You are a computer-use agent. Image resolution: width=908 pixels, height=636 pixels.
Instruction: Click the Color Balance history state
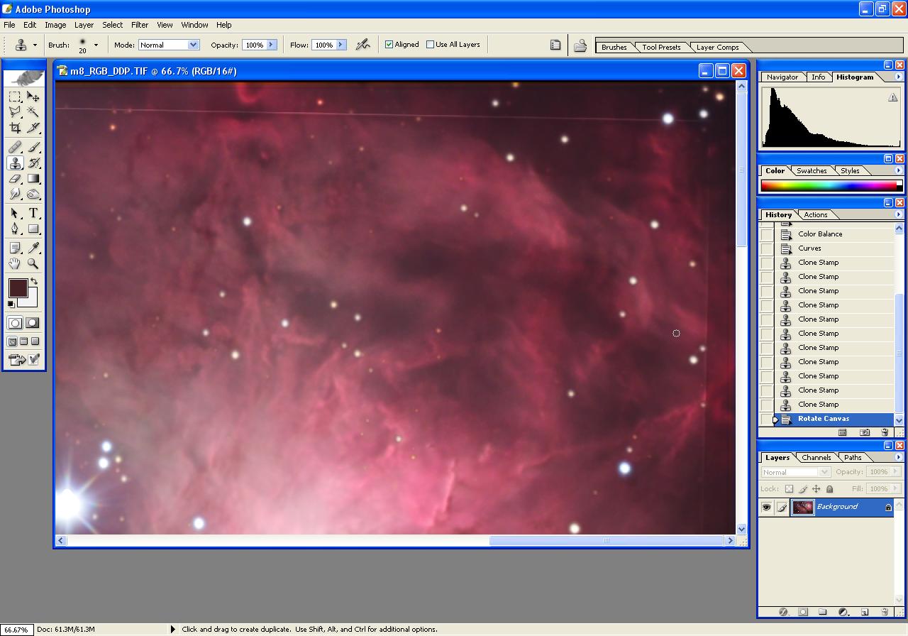820,234
